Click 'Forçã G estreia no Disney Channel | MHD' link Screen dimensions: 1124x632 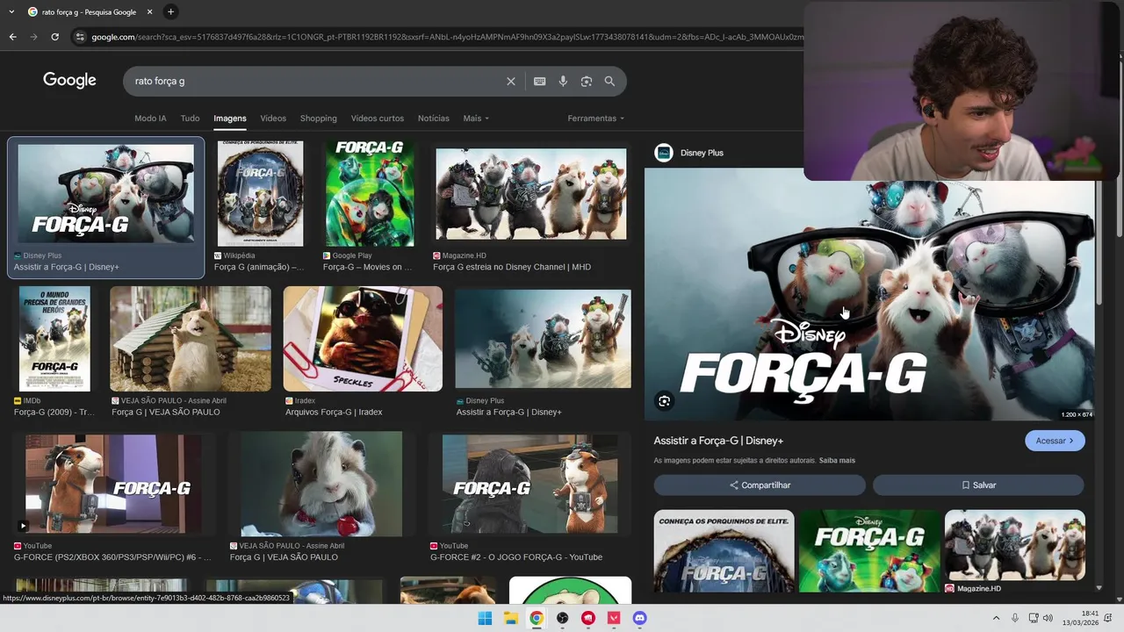coord(512,267)
